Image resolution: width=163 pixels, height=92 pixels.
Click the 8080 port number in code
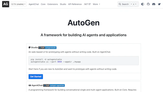(x=60, y=62)
